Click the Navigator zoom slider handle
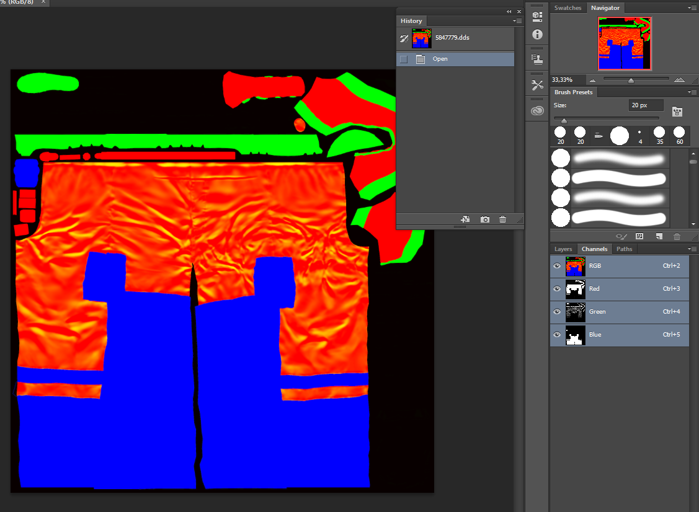This screenshot has height=512, width=699. [631, 81]
